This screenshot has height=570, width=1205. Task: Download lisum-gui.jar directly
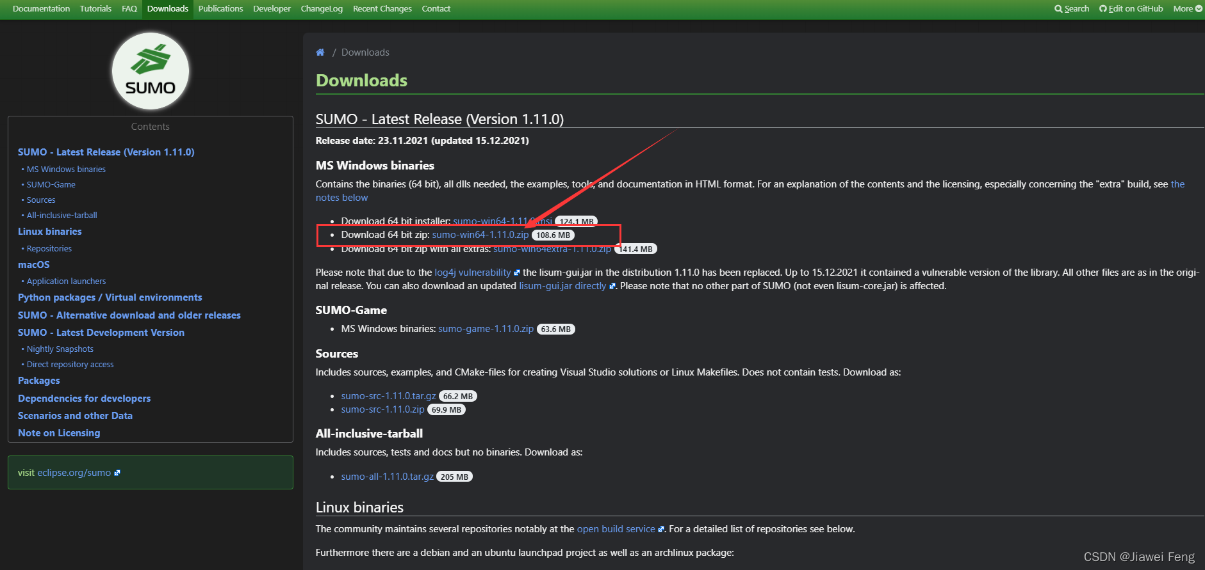point(562,286)
